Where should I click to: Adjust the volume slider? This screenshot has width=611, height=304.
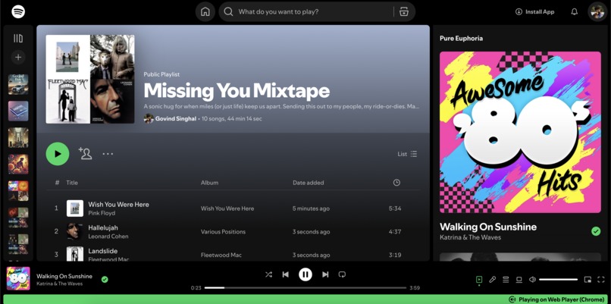559,280
